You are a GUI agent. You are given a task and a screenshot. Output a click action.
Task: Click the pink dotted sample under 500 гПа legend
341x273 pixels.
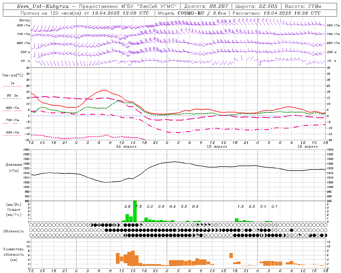pos(12,135)
